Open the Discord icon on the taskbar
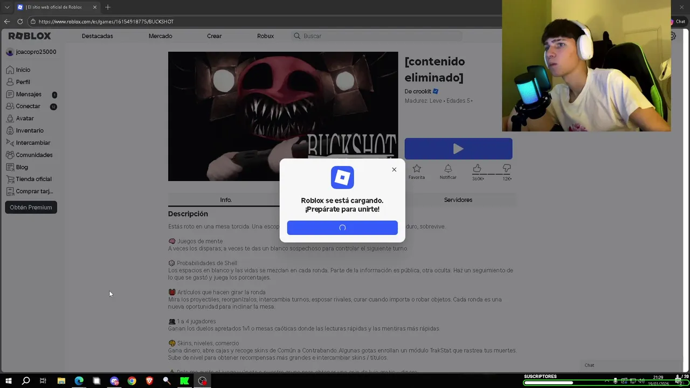This screenshot has width=690, height=388. [114, 381]
